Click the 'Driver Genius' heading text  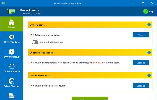click(29, 10)
